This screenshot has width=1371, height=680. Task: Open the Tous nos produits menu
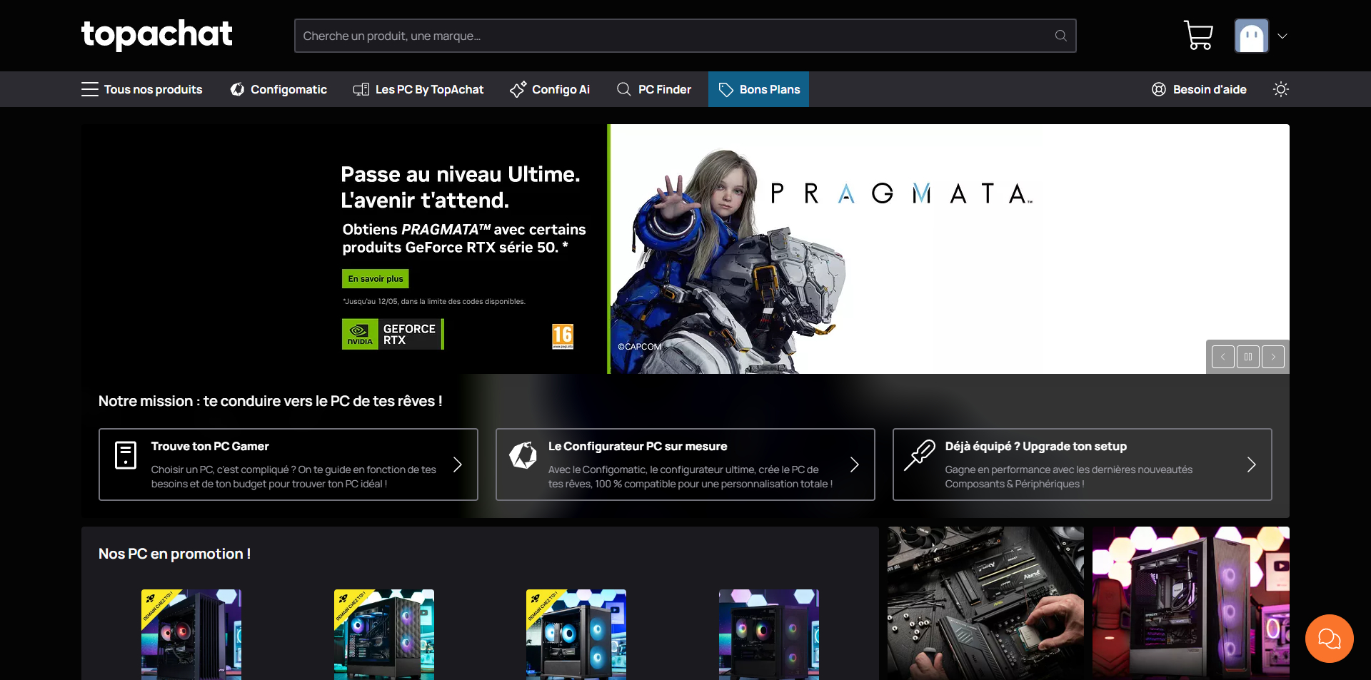click(142, 89)
